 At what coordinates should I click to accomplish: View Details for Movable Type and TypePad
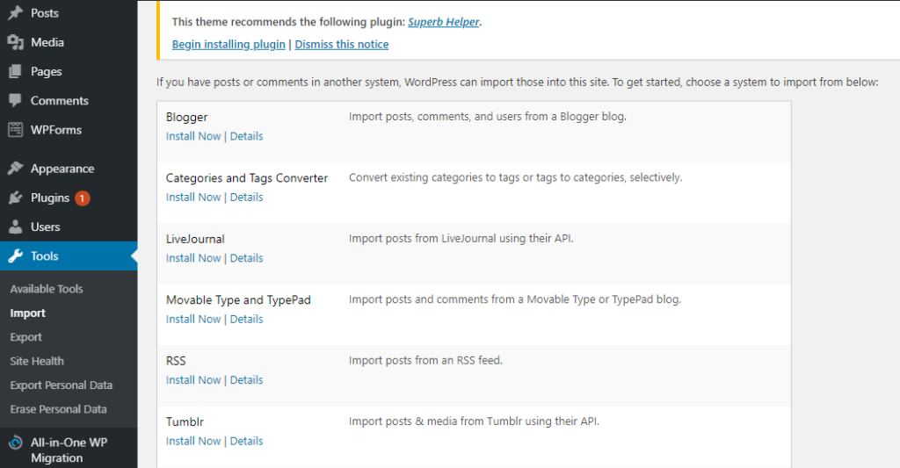click(246, 319)
